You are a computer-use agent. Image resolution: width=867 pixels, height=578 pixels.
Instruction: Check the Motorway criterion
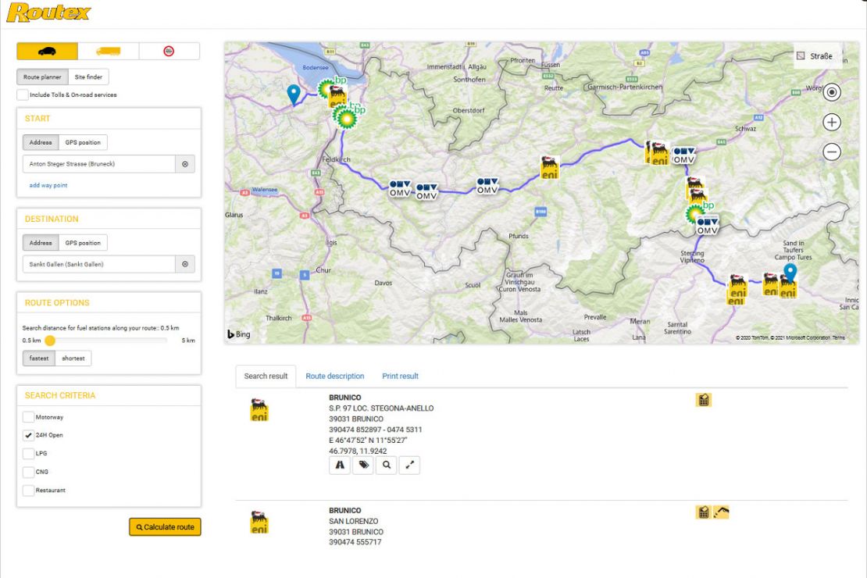(x=28, y=417)
